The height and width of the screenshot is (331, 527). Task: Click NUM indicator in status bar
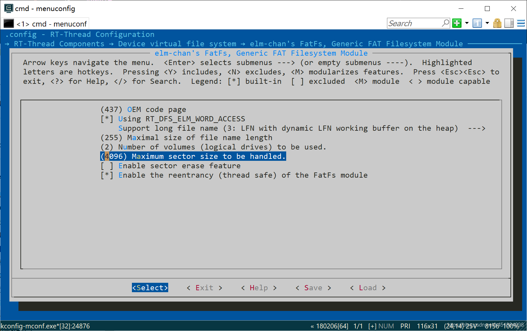coord(386,326)
